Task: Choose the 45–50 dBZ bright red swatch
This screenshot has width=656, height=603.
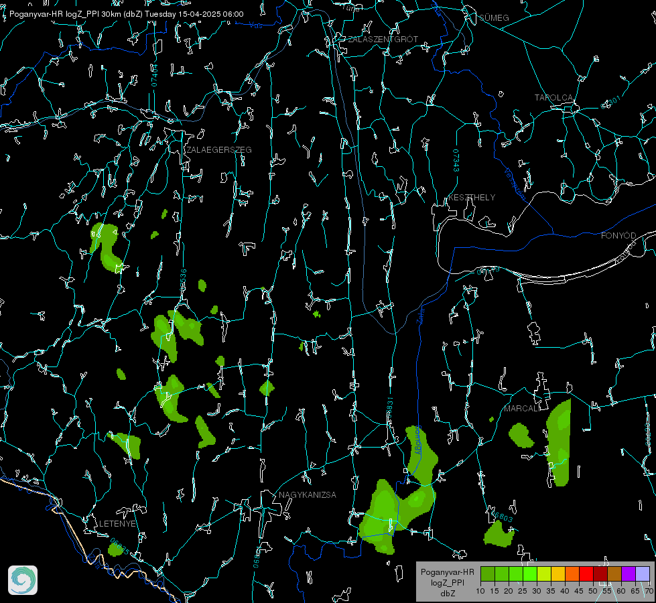Action: click(586, 574)
